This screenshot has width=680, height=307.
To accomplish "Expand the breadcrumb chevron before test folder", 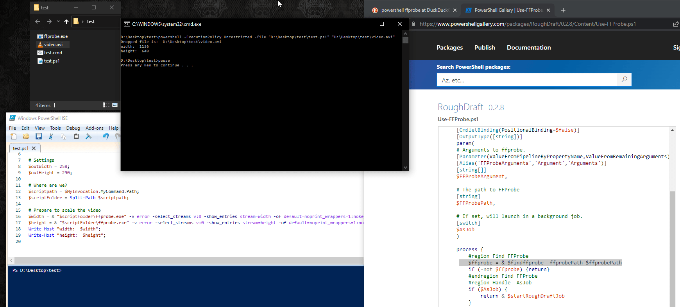I will (82, 21).
